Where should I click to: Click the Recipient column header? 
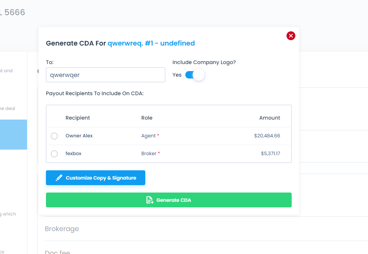(x=78, y=118)
